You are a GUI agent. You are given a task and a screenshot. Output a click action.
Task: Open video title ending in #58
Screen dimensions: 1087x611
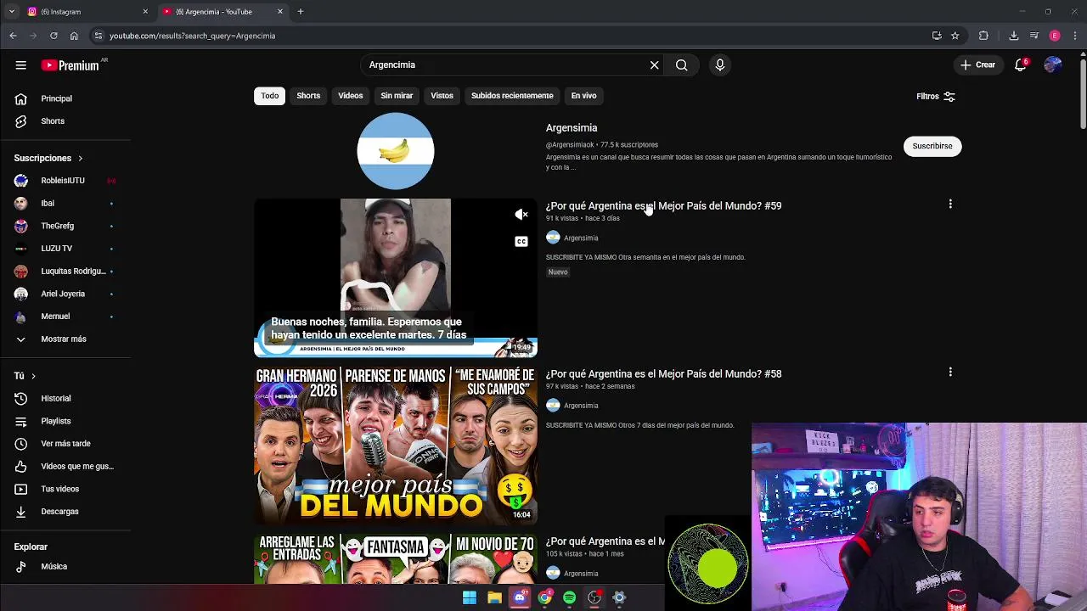pyautogui.click(x=663, y=373)
